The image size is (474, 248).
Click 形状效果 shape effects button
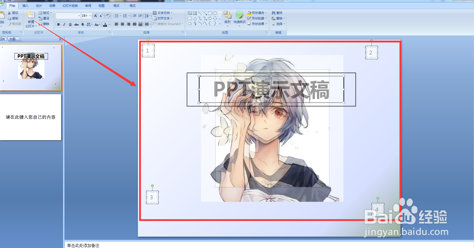click(x=257, y=24)
